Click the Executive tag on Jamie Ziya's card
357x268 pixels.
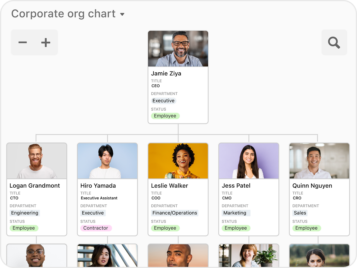pos(164,101)
